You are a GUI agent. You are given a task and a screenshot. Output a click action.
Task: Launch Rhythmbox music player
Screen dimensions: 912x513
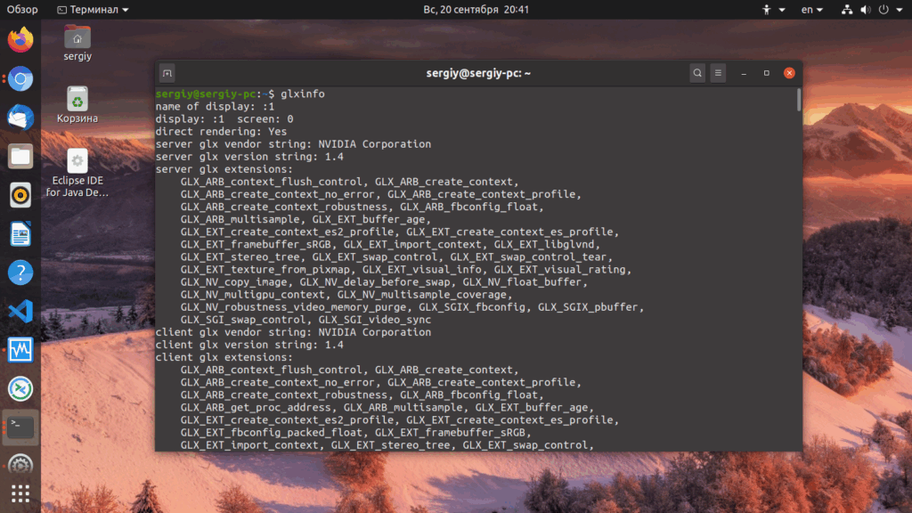pyautogui.click(x=20, y=195)
